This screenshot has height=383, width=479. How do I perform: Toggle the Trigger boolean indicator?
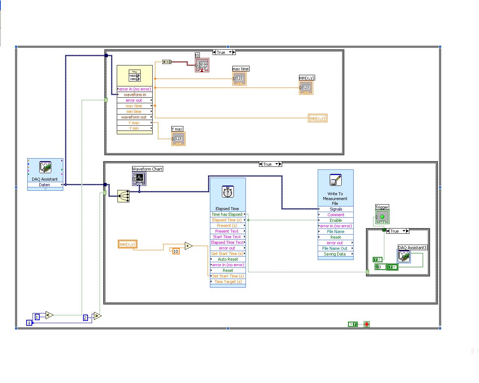pos(382,217)
